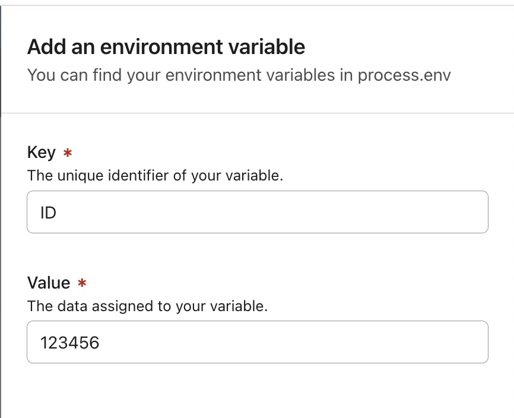This screenshot has width=514, height=418.
Task: Click the Value input field
Action: 257,342
